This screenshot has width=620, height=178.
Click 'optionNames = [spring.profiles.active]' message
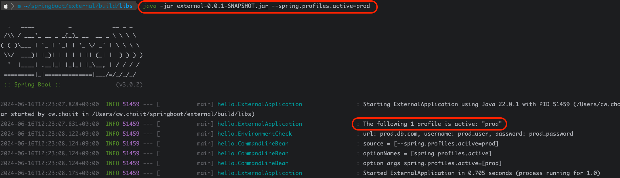(x=427, y=153)
